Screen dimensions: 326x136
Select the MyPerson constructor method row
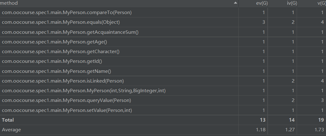pos(163,91)
